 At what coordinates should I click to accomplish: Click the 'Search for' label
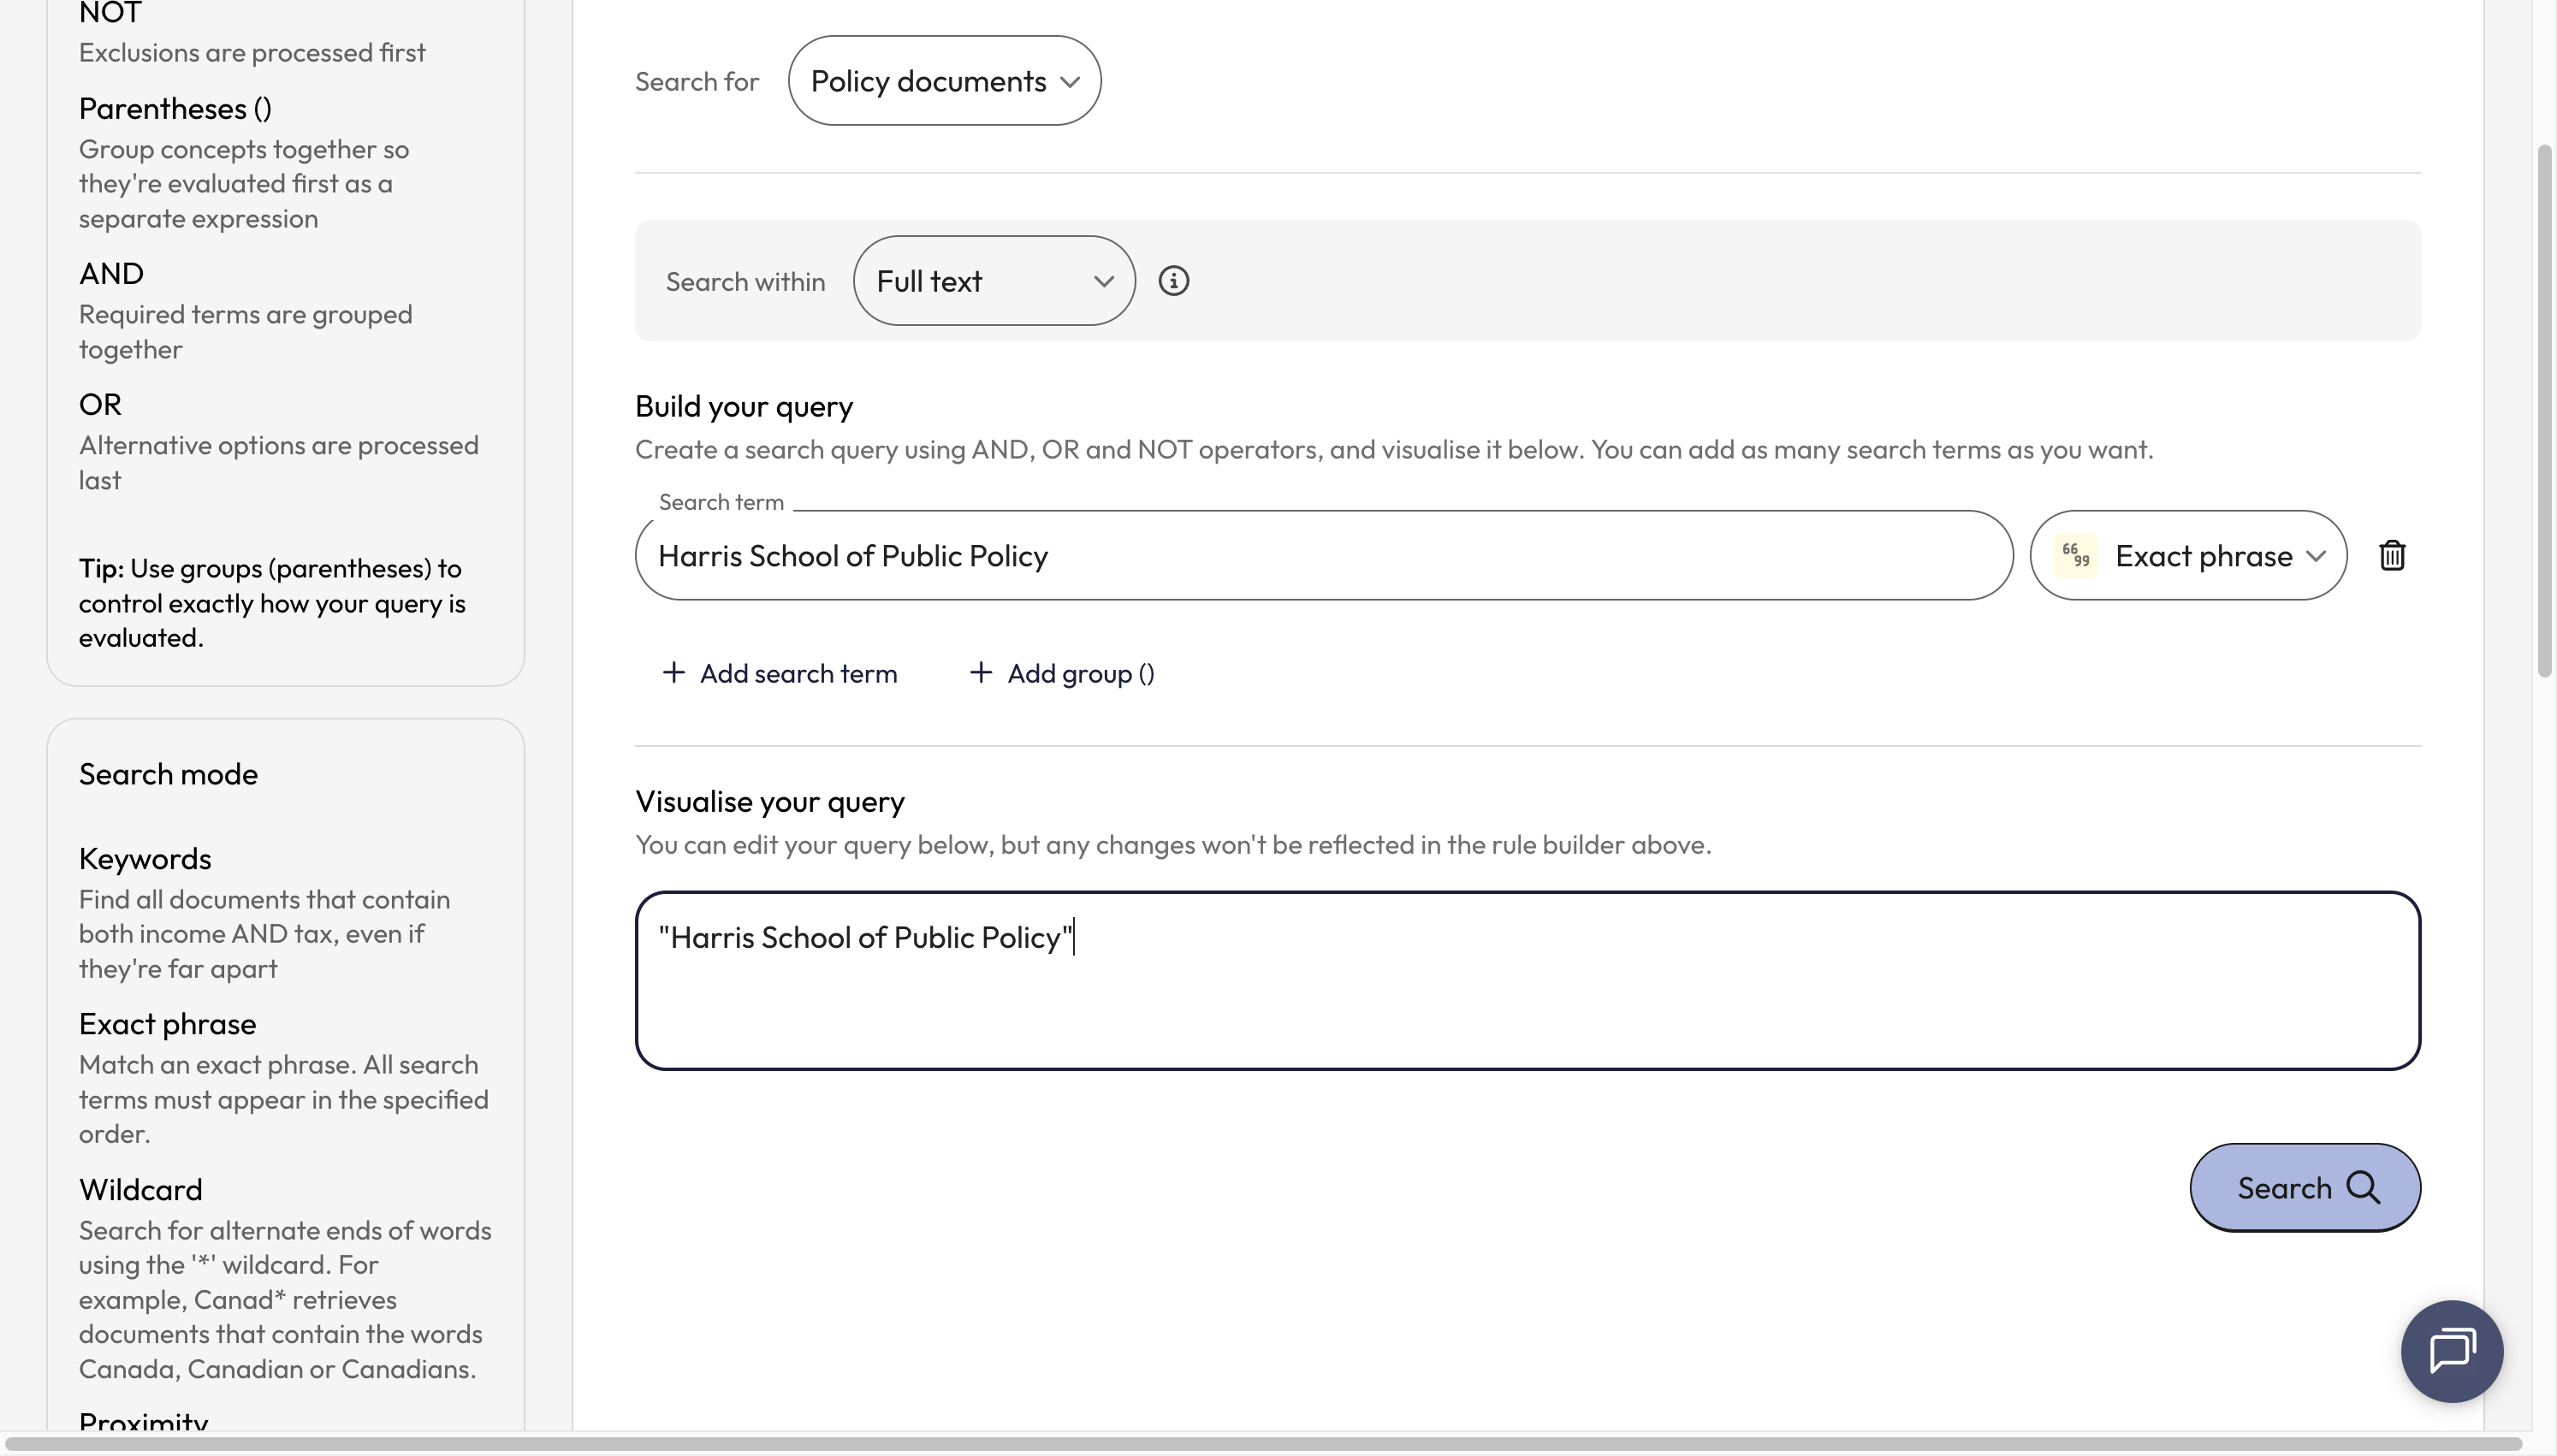point(697,82)
